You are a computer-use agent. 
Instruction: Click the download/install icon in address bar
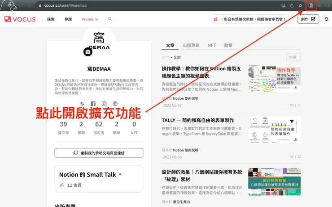click(283, 6)
